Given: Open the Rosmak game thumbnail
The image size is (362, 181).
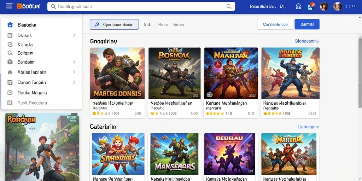Looking at the screenshot, I should click(175, 73).
